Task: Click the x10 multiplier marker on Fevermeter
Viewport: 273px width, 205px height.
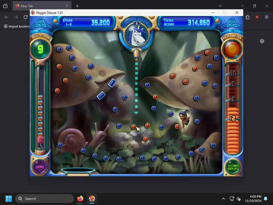Action: pyautogui.click(x=232, y=73)
